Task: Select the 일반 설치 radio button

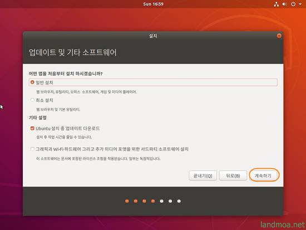Action: 32,82
